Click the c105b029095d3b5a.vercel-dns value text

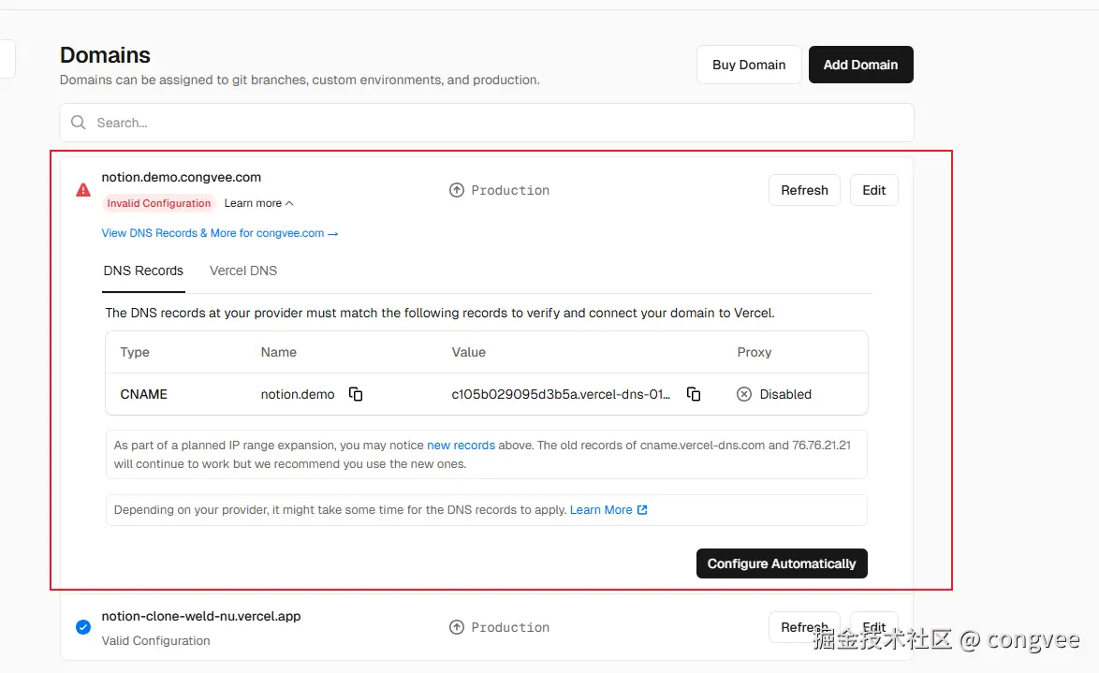561,394
